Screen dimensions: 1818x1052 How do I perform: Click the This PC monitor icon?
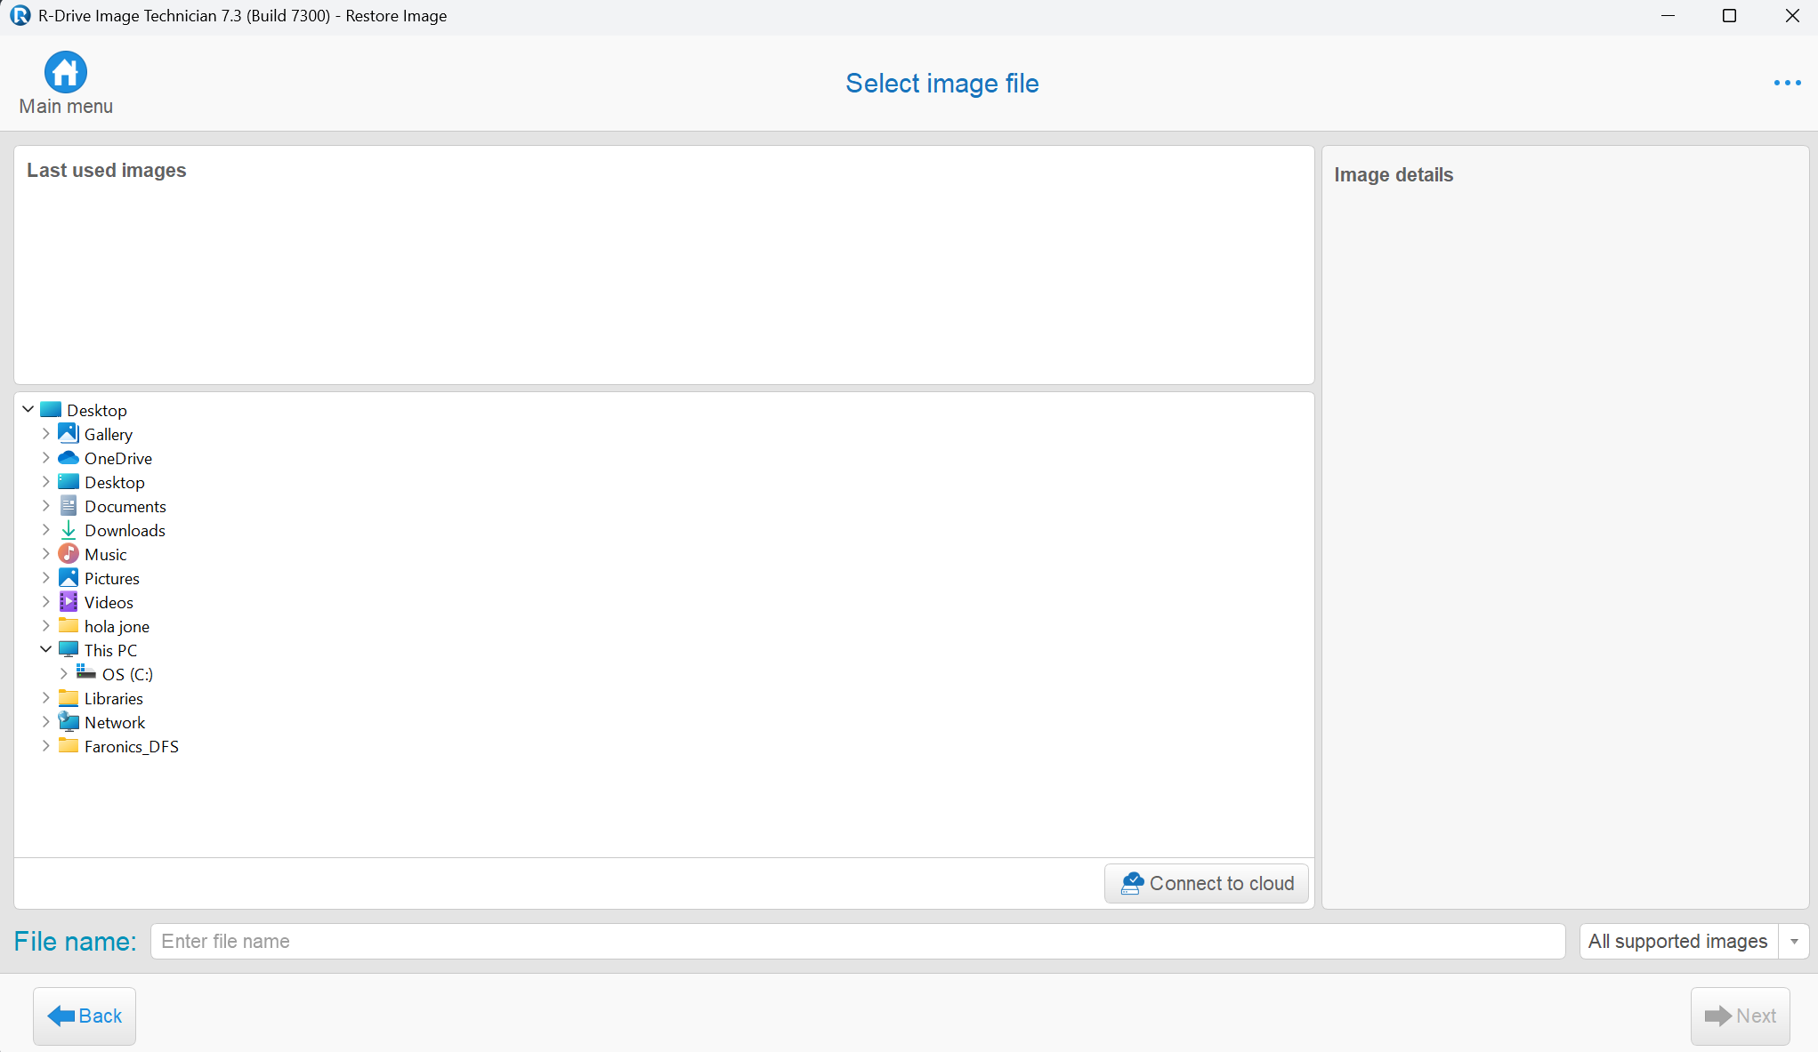coord(69,649)
